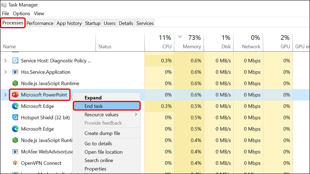Click the first Microsoft Edge process icon
The image size is (310, 174).
pyautogui.click(x=15, y=106)
